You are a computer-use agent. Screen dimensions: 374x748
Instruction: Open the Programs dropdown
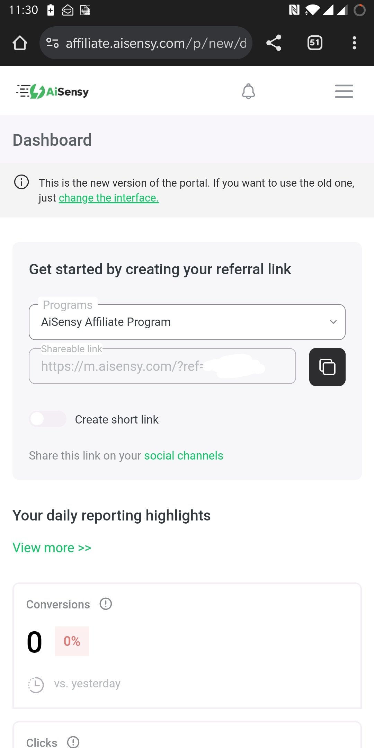[187, 322]
